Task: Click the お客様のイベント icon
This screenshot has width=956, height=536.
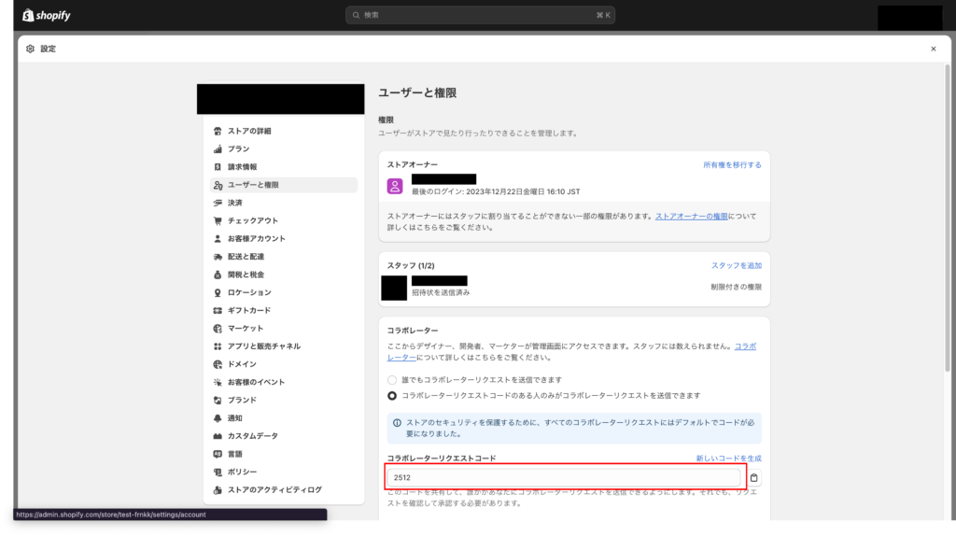Action: coord(218,382)
